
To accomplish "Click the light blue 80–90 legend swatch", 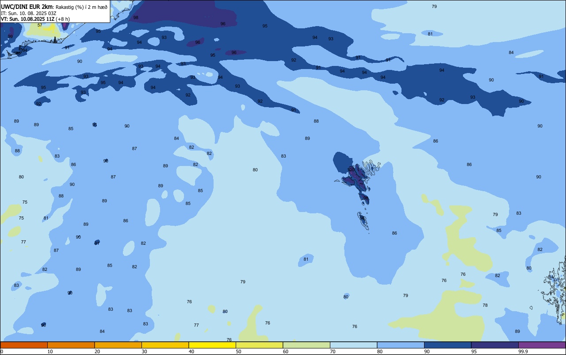I will point(401,345).
